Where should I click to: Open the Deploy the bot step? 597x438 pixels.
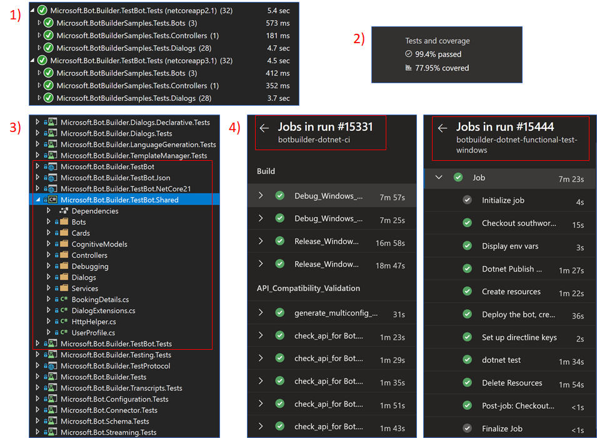click(x=509, y=315)
